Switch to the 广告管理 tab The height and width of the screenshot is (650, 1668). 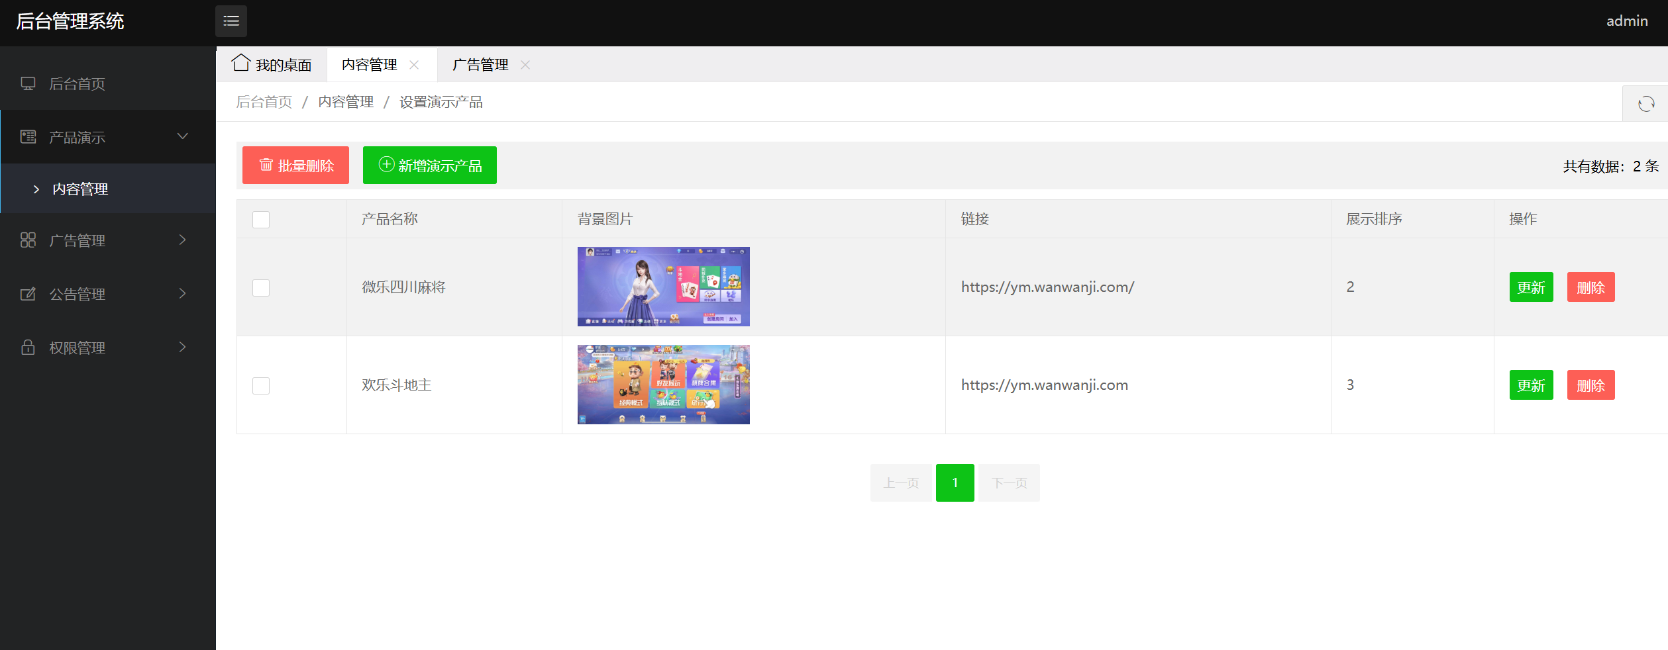click(x=480, y=65)
